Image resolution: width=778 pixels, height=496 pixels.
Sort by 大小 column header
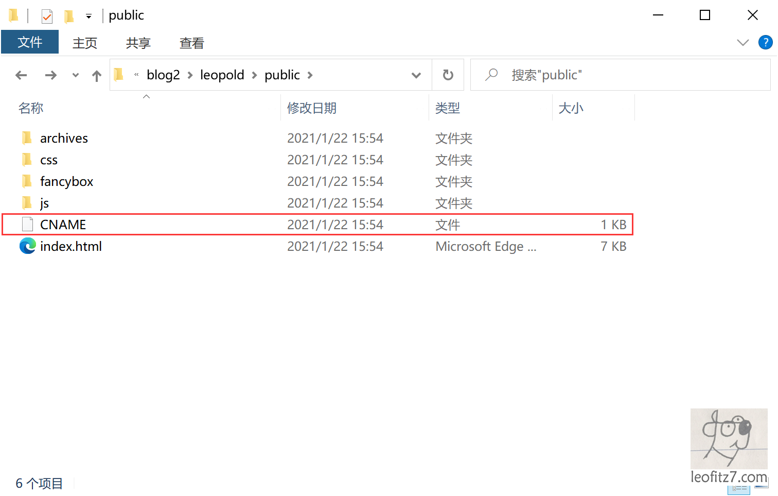(x=571, y=108)
